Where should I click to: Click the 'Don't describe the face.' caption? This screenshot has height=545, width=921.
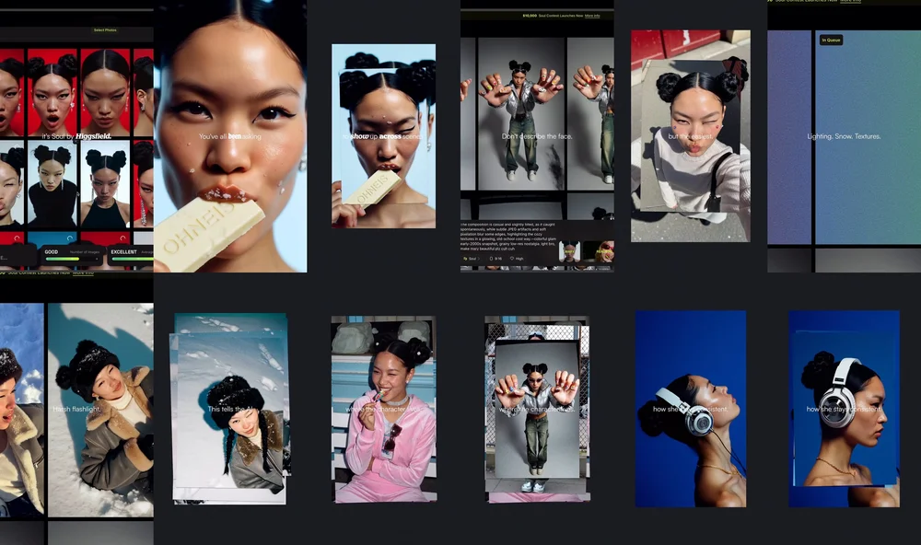click(537, 136)
